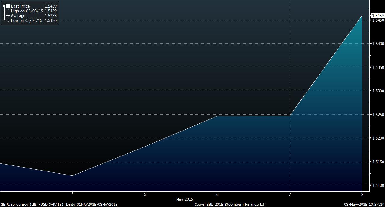Select the High on 05/08/15 legend entry
The image size is (385, 207).
(x=27, y=11)
